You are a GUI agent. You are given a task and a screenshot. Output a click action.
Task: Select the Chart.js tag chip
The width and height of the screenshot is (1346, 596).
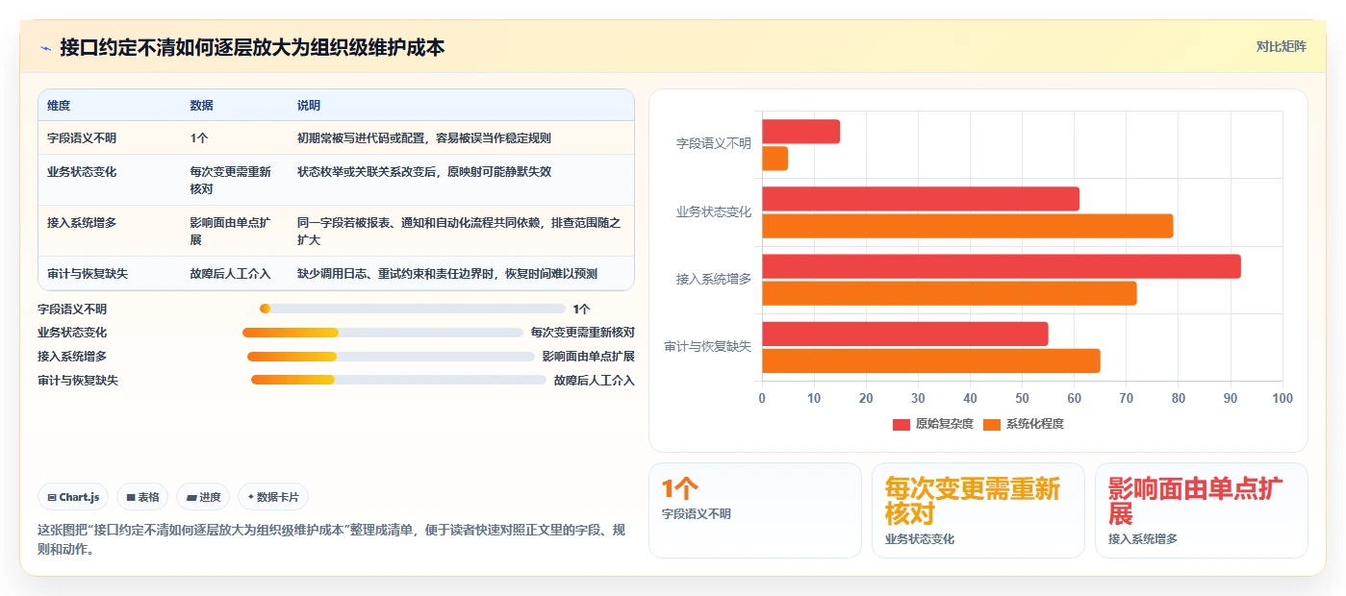point(74,497)
